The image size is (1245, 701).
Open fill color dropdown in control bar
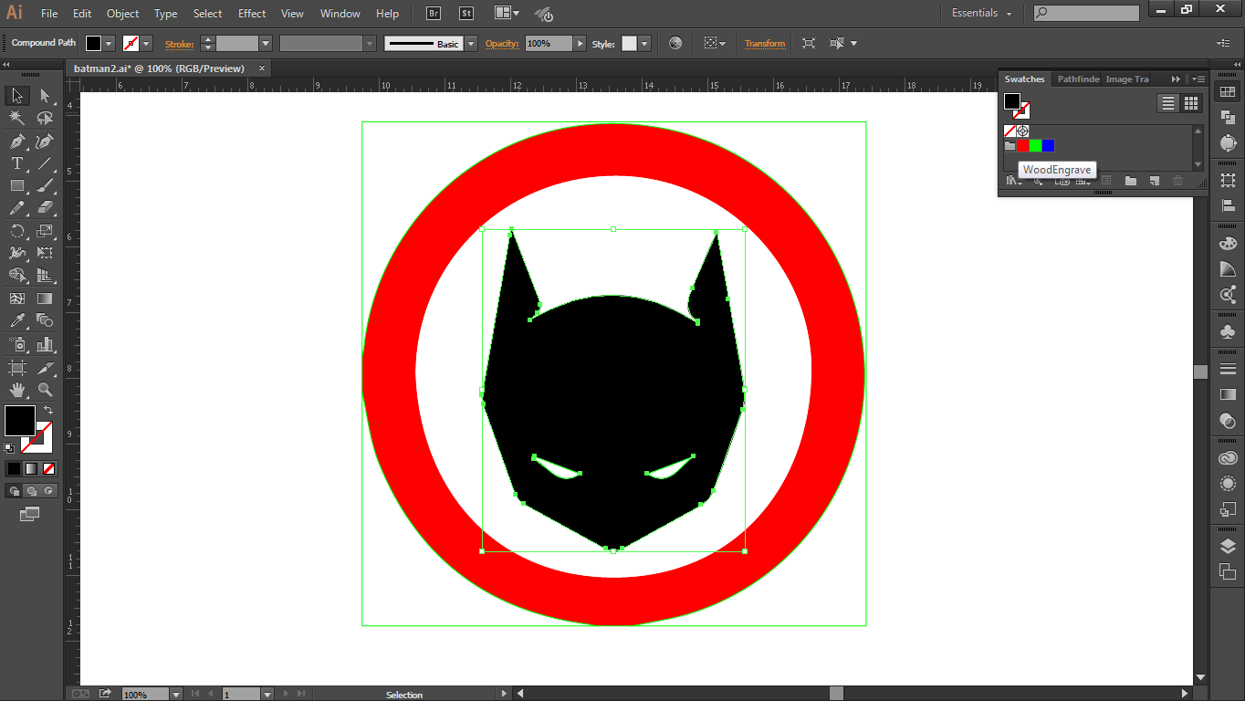click(110, 44)
